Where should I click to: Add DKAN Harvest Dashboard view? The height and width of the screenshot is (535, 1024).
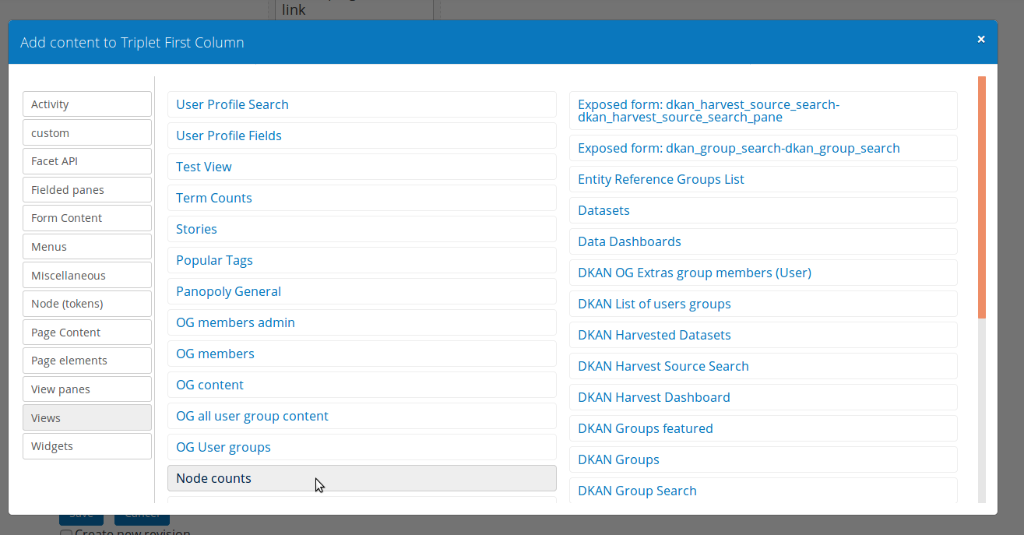(x=763, y=397)
